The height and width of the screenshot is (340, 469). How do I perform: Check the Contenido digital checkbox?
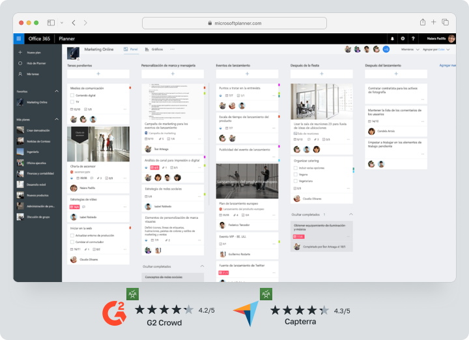pyautogui.click(x=72, y=95)
